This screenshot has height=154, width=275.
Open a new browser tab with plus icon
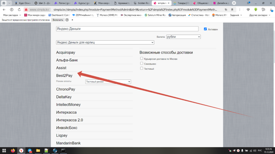tap(234, 3)
